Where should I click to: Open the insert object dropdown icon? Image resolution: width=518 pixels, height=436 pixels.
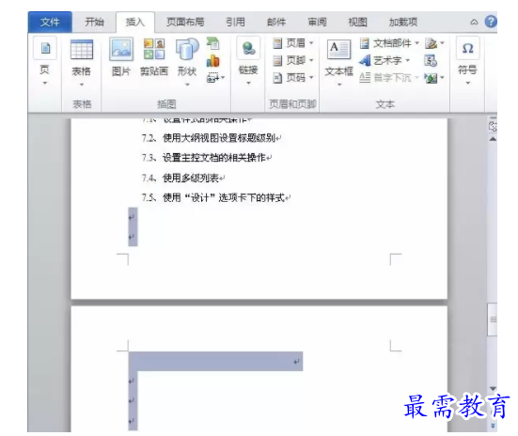[434, 78]
